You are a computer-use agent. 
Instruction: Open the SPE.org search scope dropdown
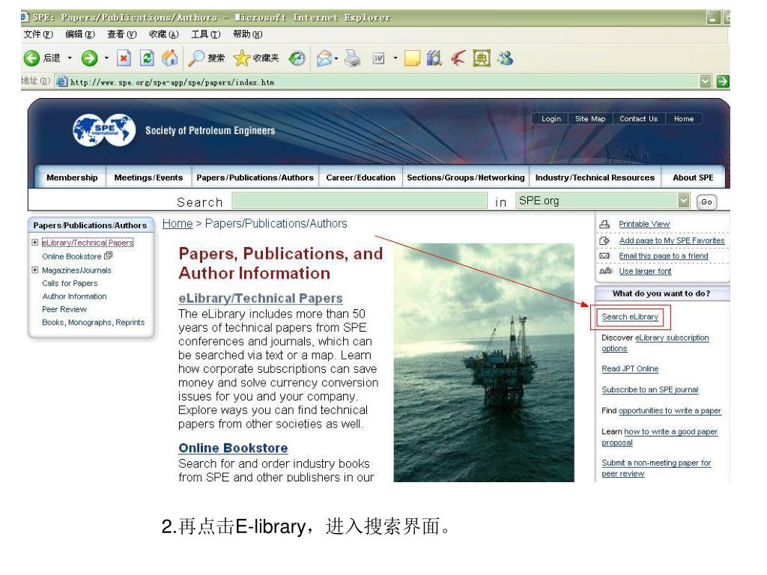tap(683, 200)
